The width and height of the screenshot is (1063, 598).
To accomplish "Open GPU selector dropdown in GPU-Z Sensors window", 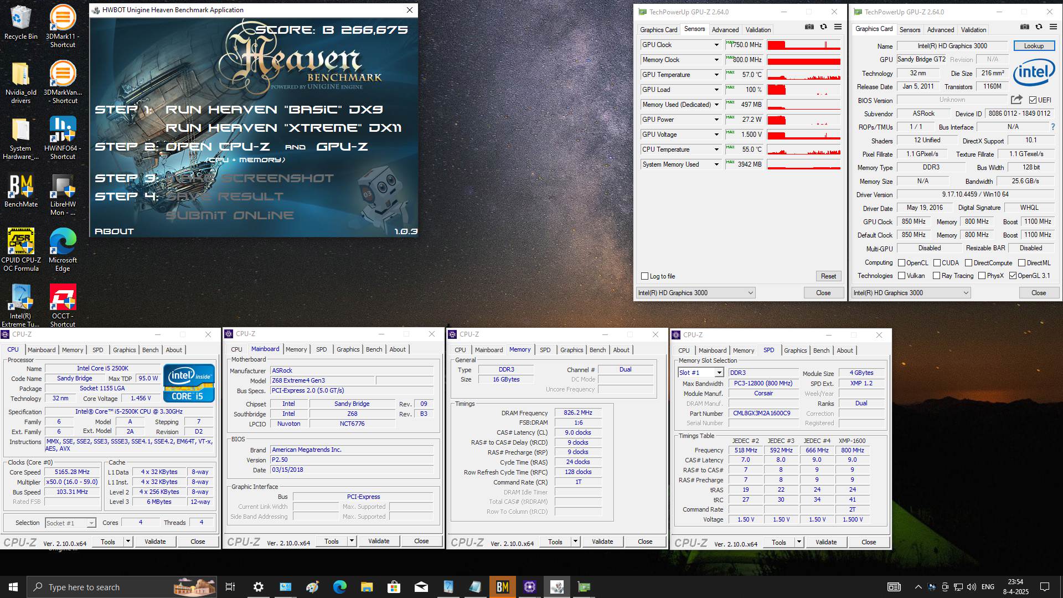I will [696, 293].
